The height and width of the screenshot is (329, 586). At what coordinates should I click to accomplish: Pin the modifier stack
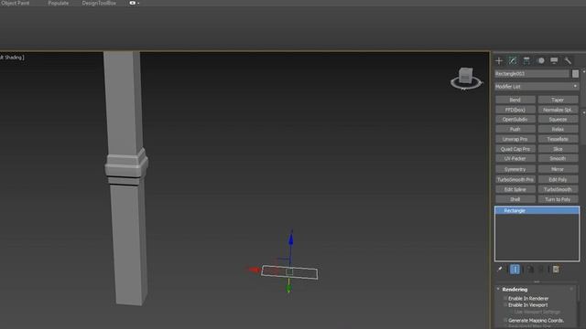point(500,270)
